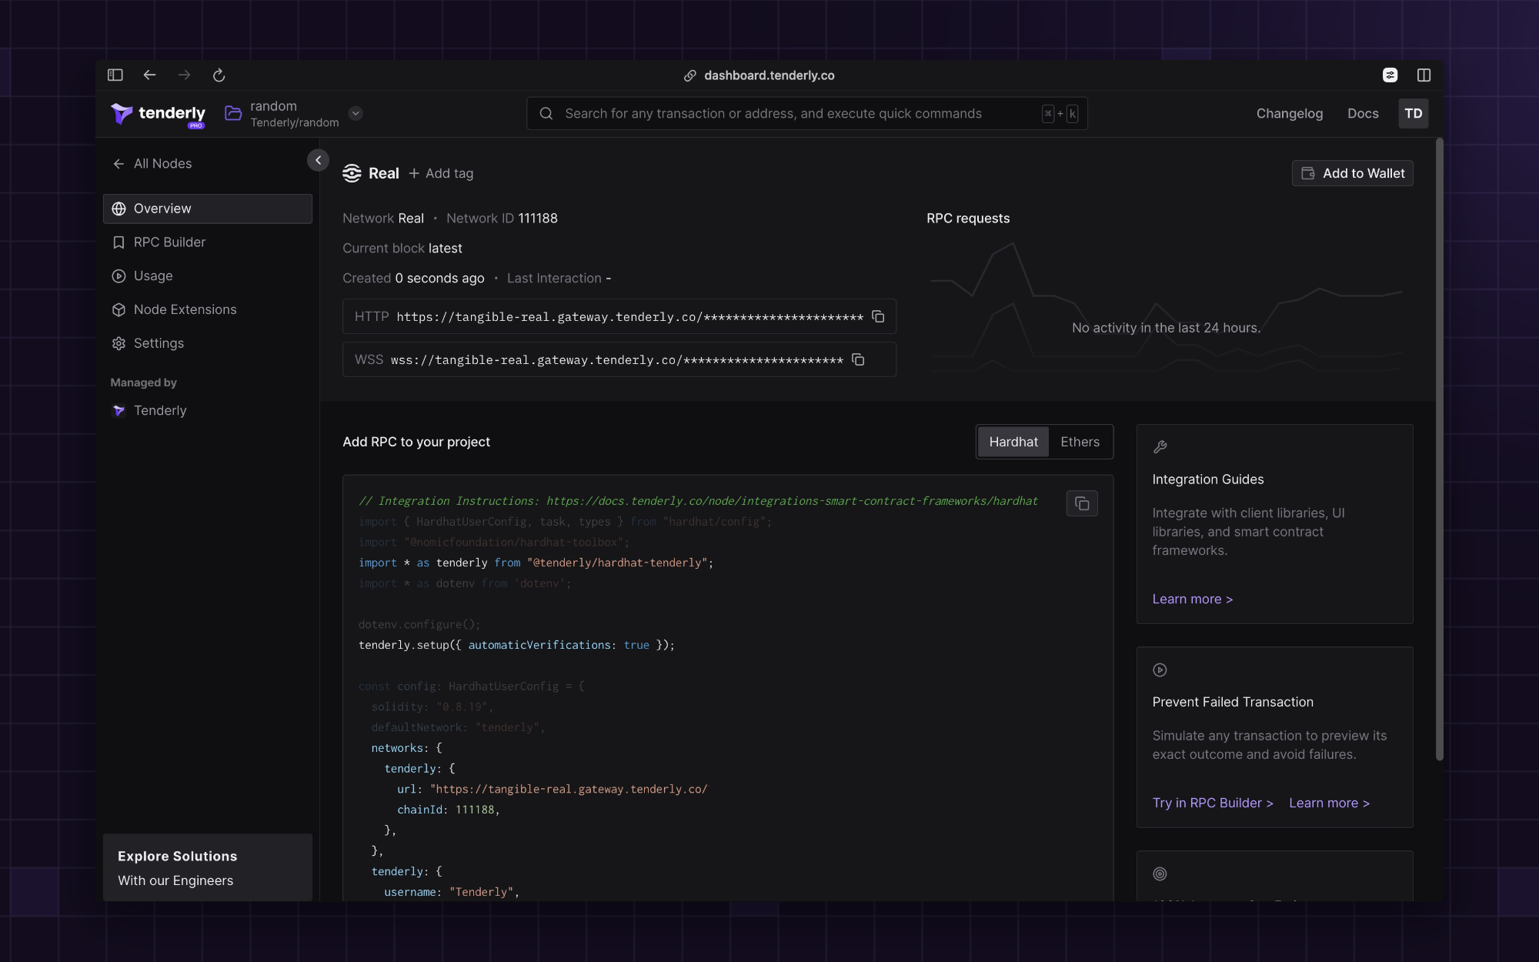Click the All Nodes back navigation arrow
This screenshot has width=1539, height=962.
tap(119, 164)
